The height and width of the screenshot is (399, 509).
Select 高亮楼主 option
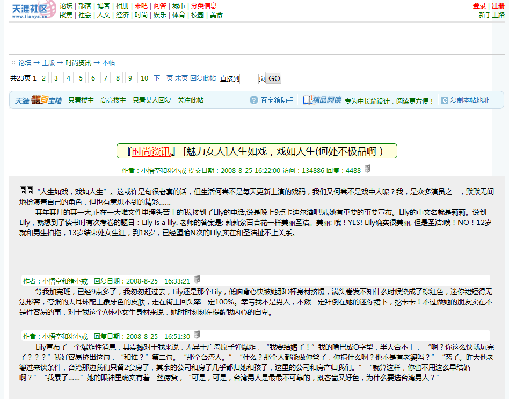(113, 100)
